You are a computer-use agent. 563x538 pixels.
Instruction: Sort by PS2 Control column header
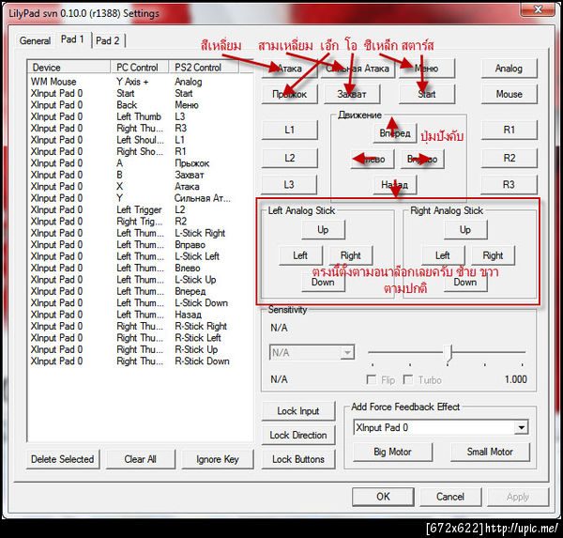(x=204, y=68)
